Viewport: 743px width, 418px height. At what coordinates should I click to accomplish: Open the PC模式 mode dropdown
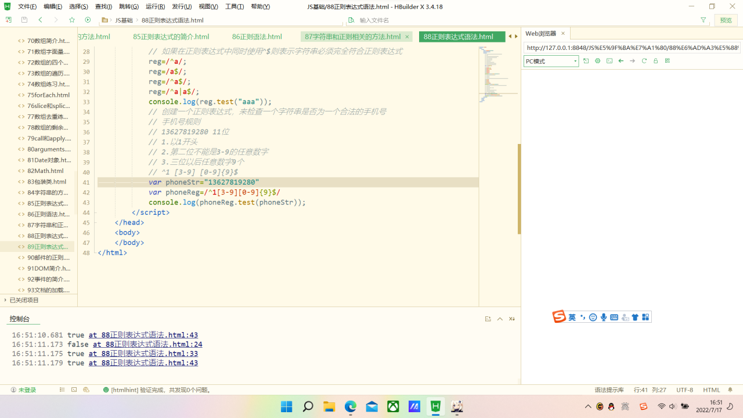pyautogui.click(x=551, y=61)
